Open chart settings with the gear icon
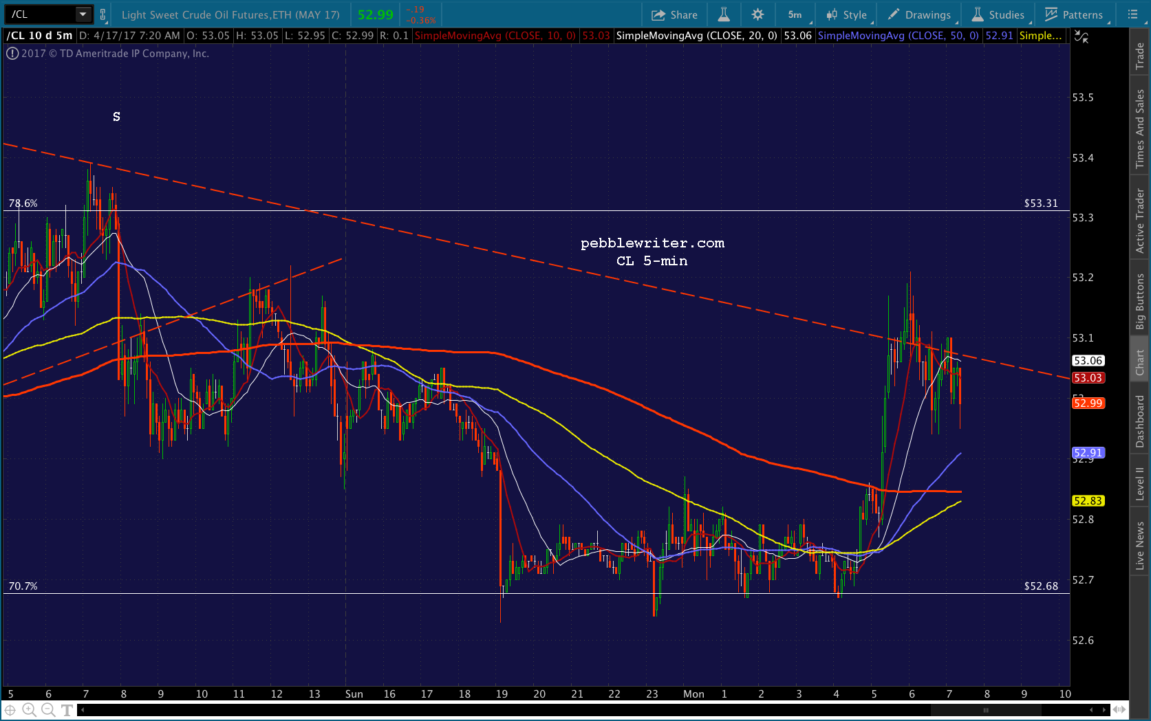Screen dimensions: 1151x721 pyautogui.click(x=757, y=14)
